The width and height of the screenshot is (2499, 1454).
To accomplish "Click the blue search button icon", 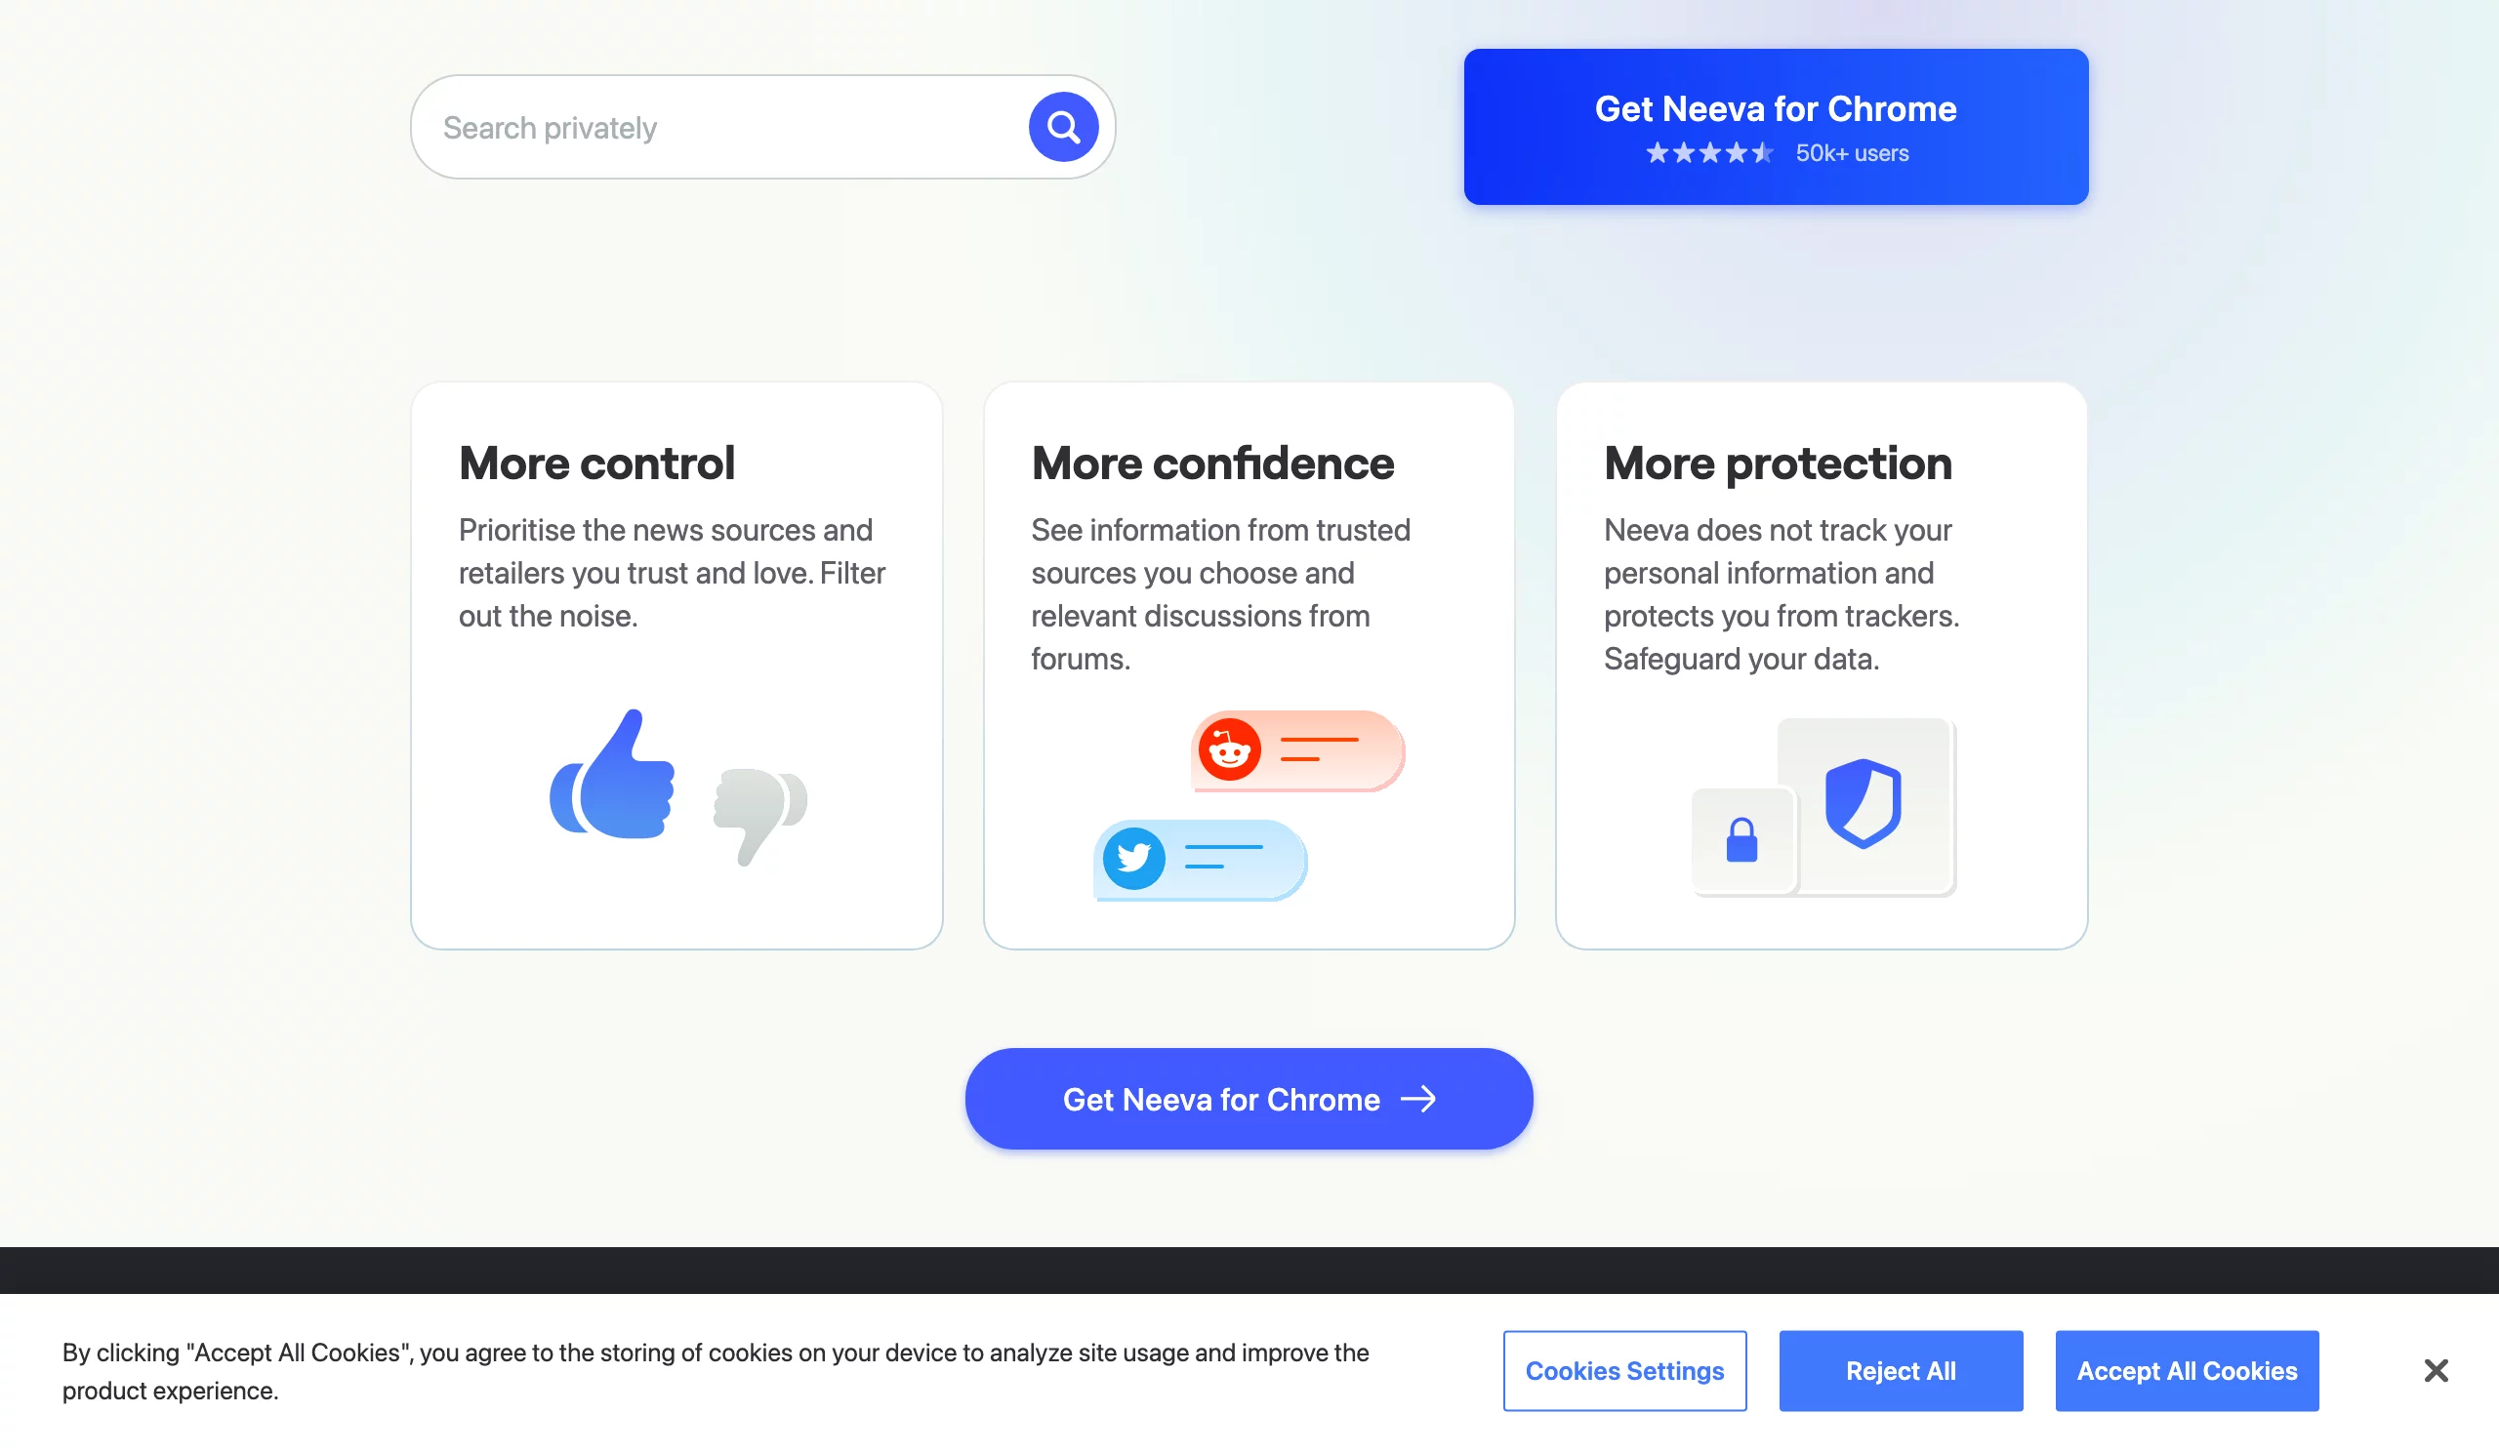I will tap(1063, 126).
